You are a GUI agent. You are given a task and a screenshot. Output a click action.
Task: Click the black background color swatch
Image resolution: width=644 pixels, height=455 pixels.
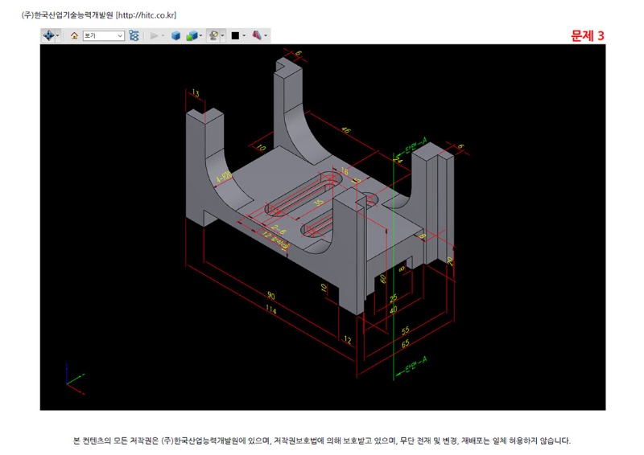pyautogui.click(x=235, y=35)
